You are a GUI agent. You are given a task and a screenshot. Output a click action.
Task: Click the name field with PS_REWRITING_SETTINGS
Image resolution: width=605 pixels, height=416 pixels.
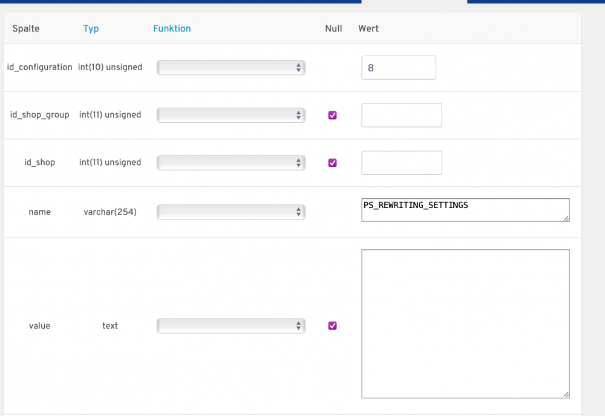pos(465,210)
